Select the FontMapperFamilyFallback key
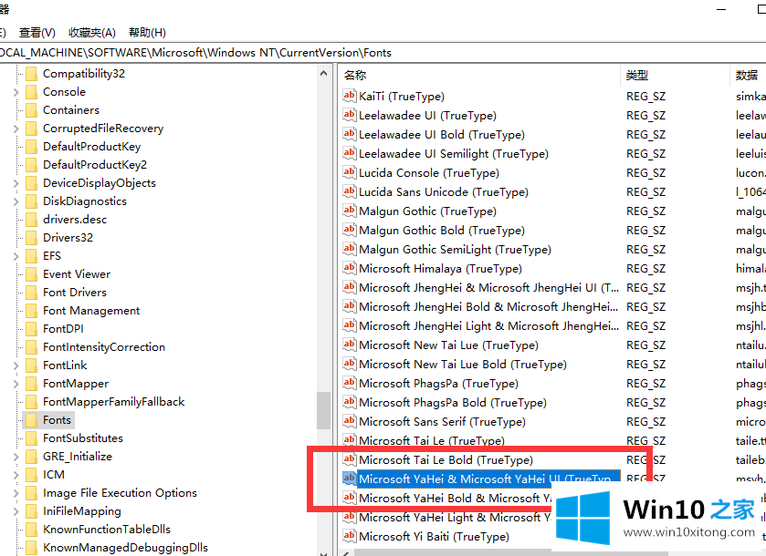 click(x=113, y=402)
